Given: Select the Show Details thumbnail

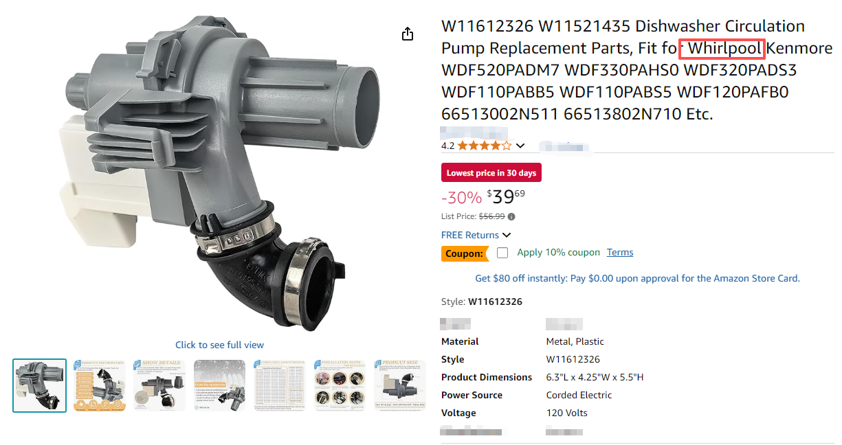Looking at the screenshot, I should (x=159, y=385).
